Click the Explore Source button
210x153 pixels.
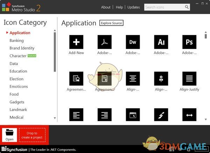point(111,23)
